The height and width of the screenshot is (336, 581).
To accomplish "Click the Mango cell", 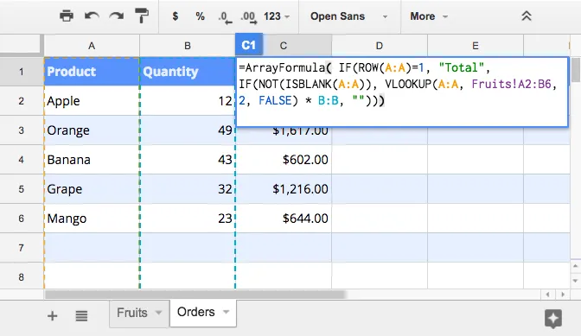I will pyautogui.click(x=92, y=219).
